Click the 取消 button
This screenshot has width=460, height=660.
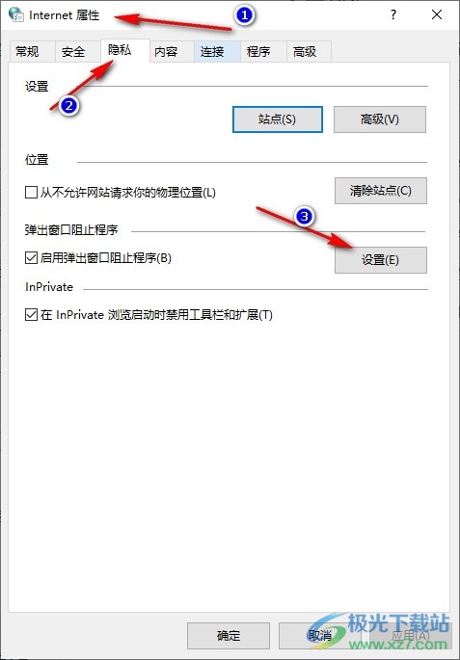click(320, 636)
